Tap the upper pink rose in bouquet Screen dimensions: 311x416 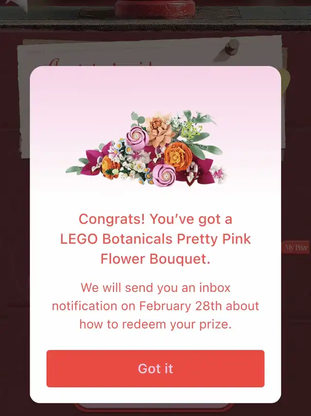click(x=136, y=137)
